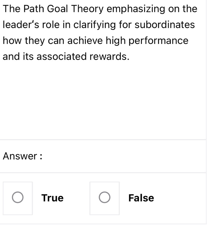
Task: Select the False radio button
Action: (x=104, y=198)
